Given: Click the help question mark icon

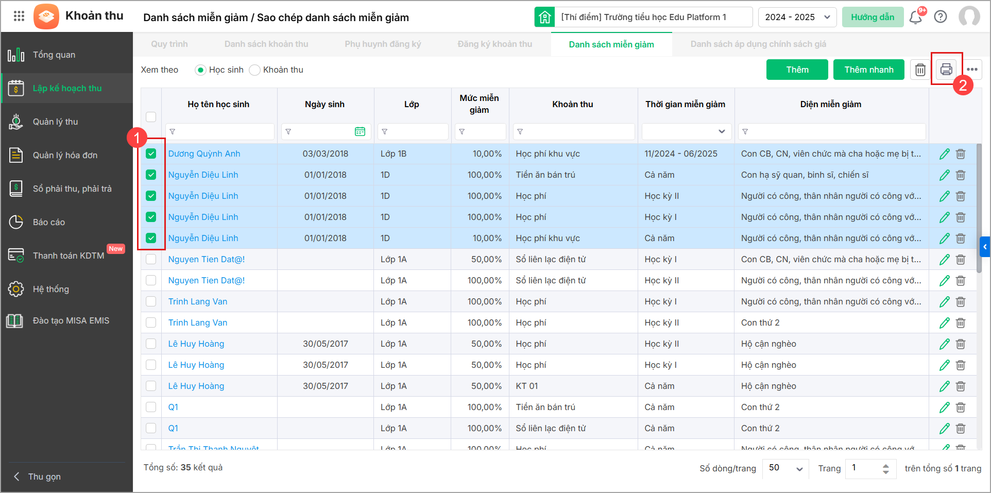Looking at the screenshot, I should point(940,17).
